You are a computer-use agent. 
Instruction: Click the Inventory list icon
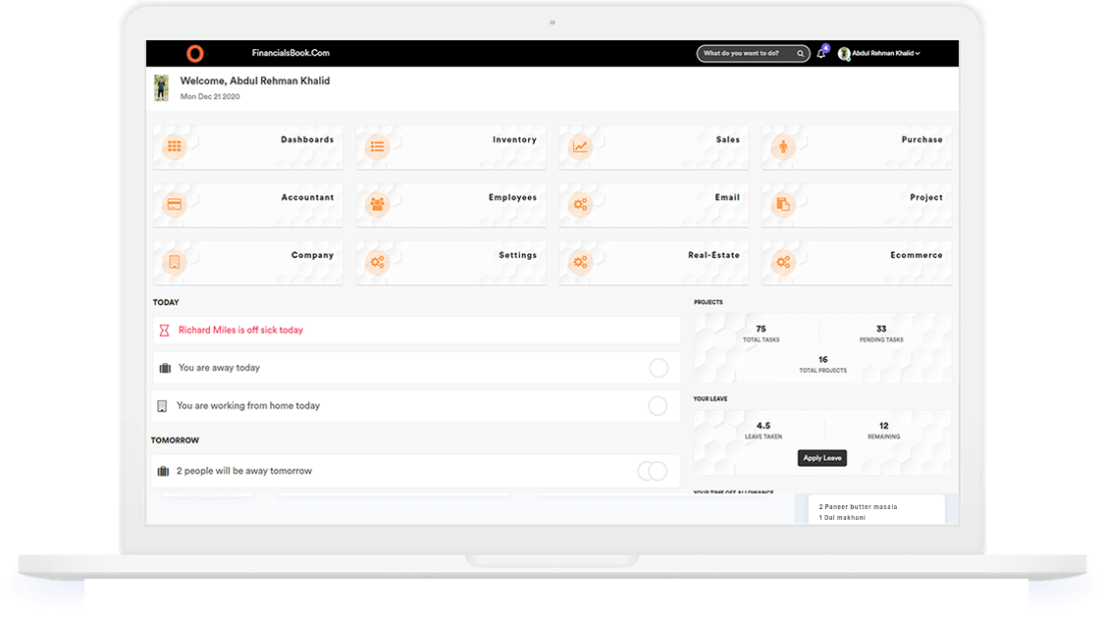(x=377, y=146)
